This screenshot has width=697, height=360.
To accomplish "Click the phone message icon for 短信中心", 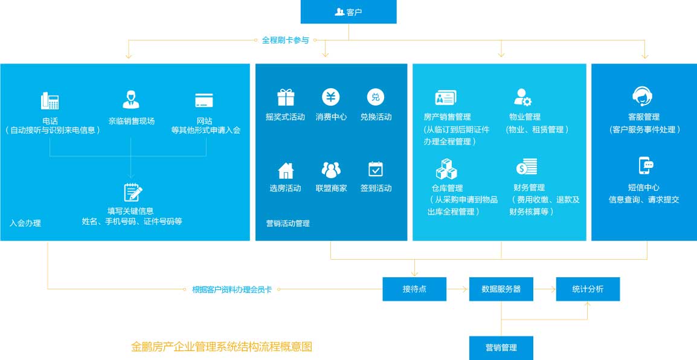I will coord(645,166).
